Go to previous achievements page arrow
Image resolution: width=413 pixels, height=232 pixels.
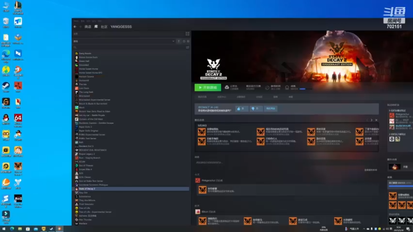367,120
